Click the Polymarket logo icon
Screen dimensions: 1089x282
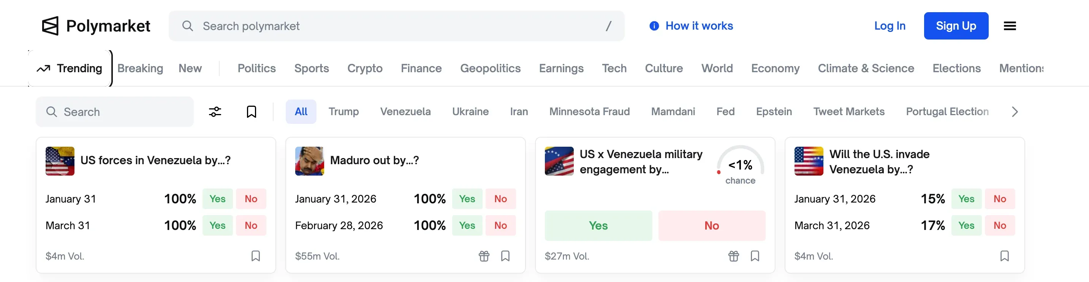pos(50,26)
